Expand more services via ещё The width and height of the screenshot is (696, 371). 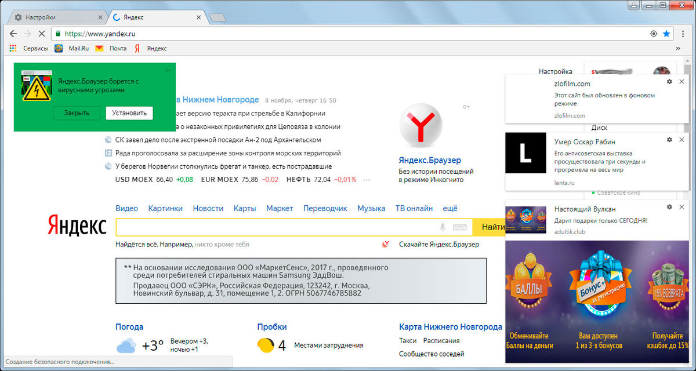(450, 208)
